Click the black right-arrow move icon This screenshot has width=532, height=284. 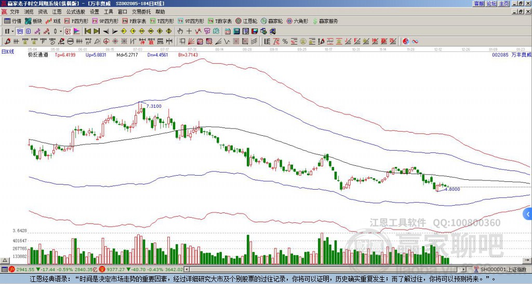[115, 32]
